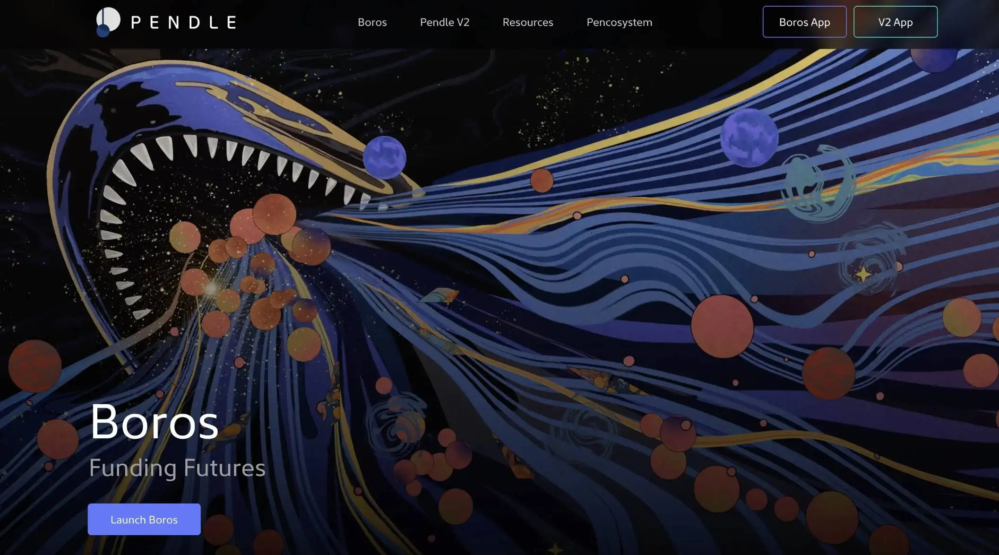Click the striped orange planet at left edge
Viewport: 999px width, 555px height.
pyautogui.click(x=34, y=365)
